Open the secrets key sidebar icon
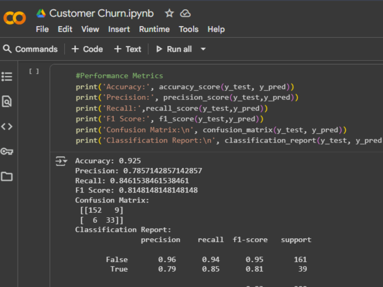 click(7, 151)
